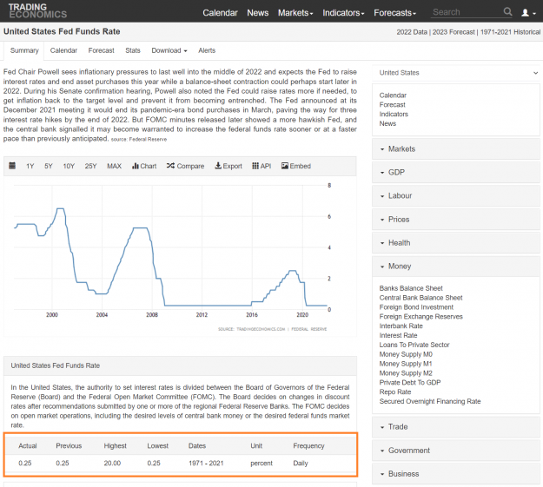Open the Forecasts top menu

click(x=394, y=13)
